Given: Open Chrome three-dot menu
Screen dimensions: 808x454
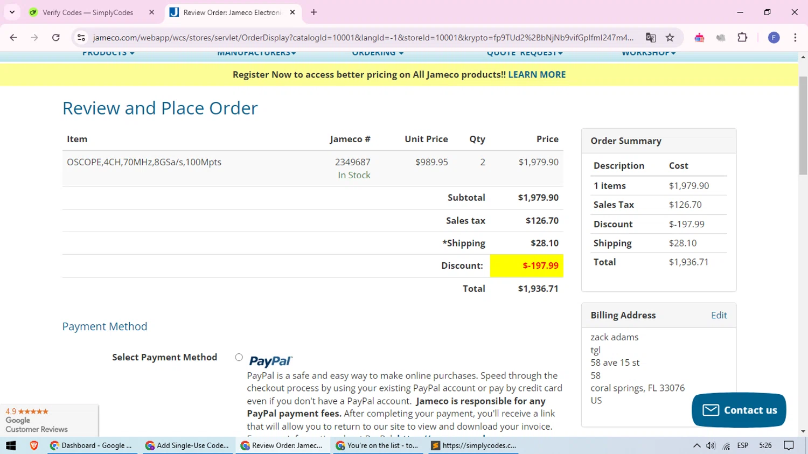Looking at the screenshot, I should click(795, 37).
